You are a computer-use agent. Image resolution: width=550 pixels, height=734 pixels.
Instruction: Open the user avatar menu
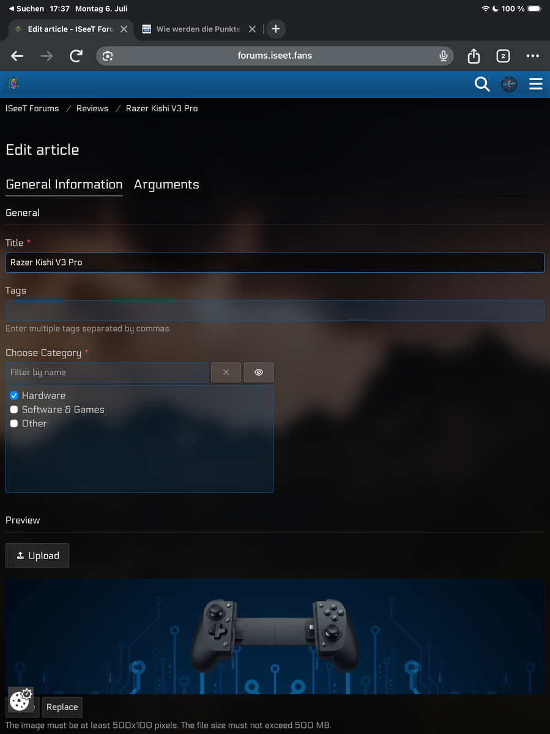click(509, 84)
